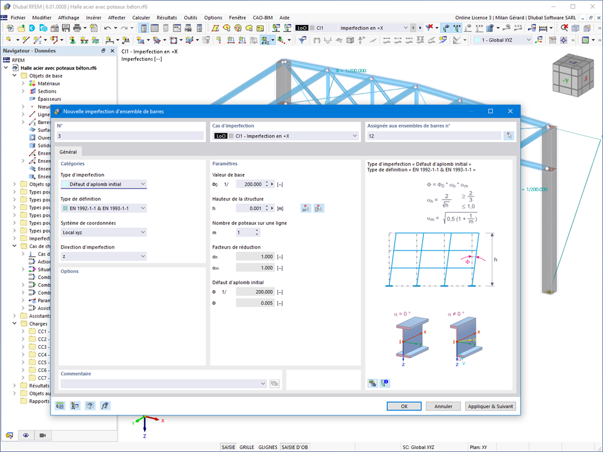Viewport: 603px width, 452px height.
Task: Toggle show load values x.xx icon
Action: tap(457, 28)
